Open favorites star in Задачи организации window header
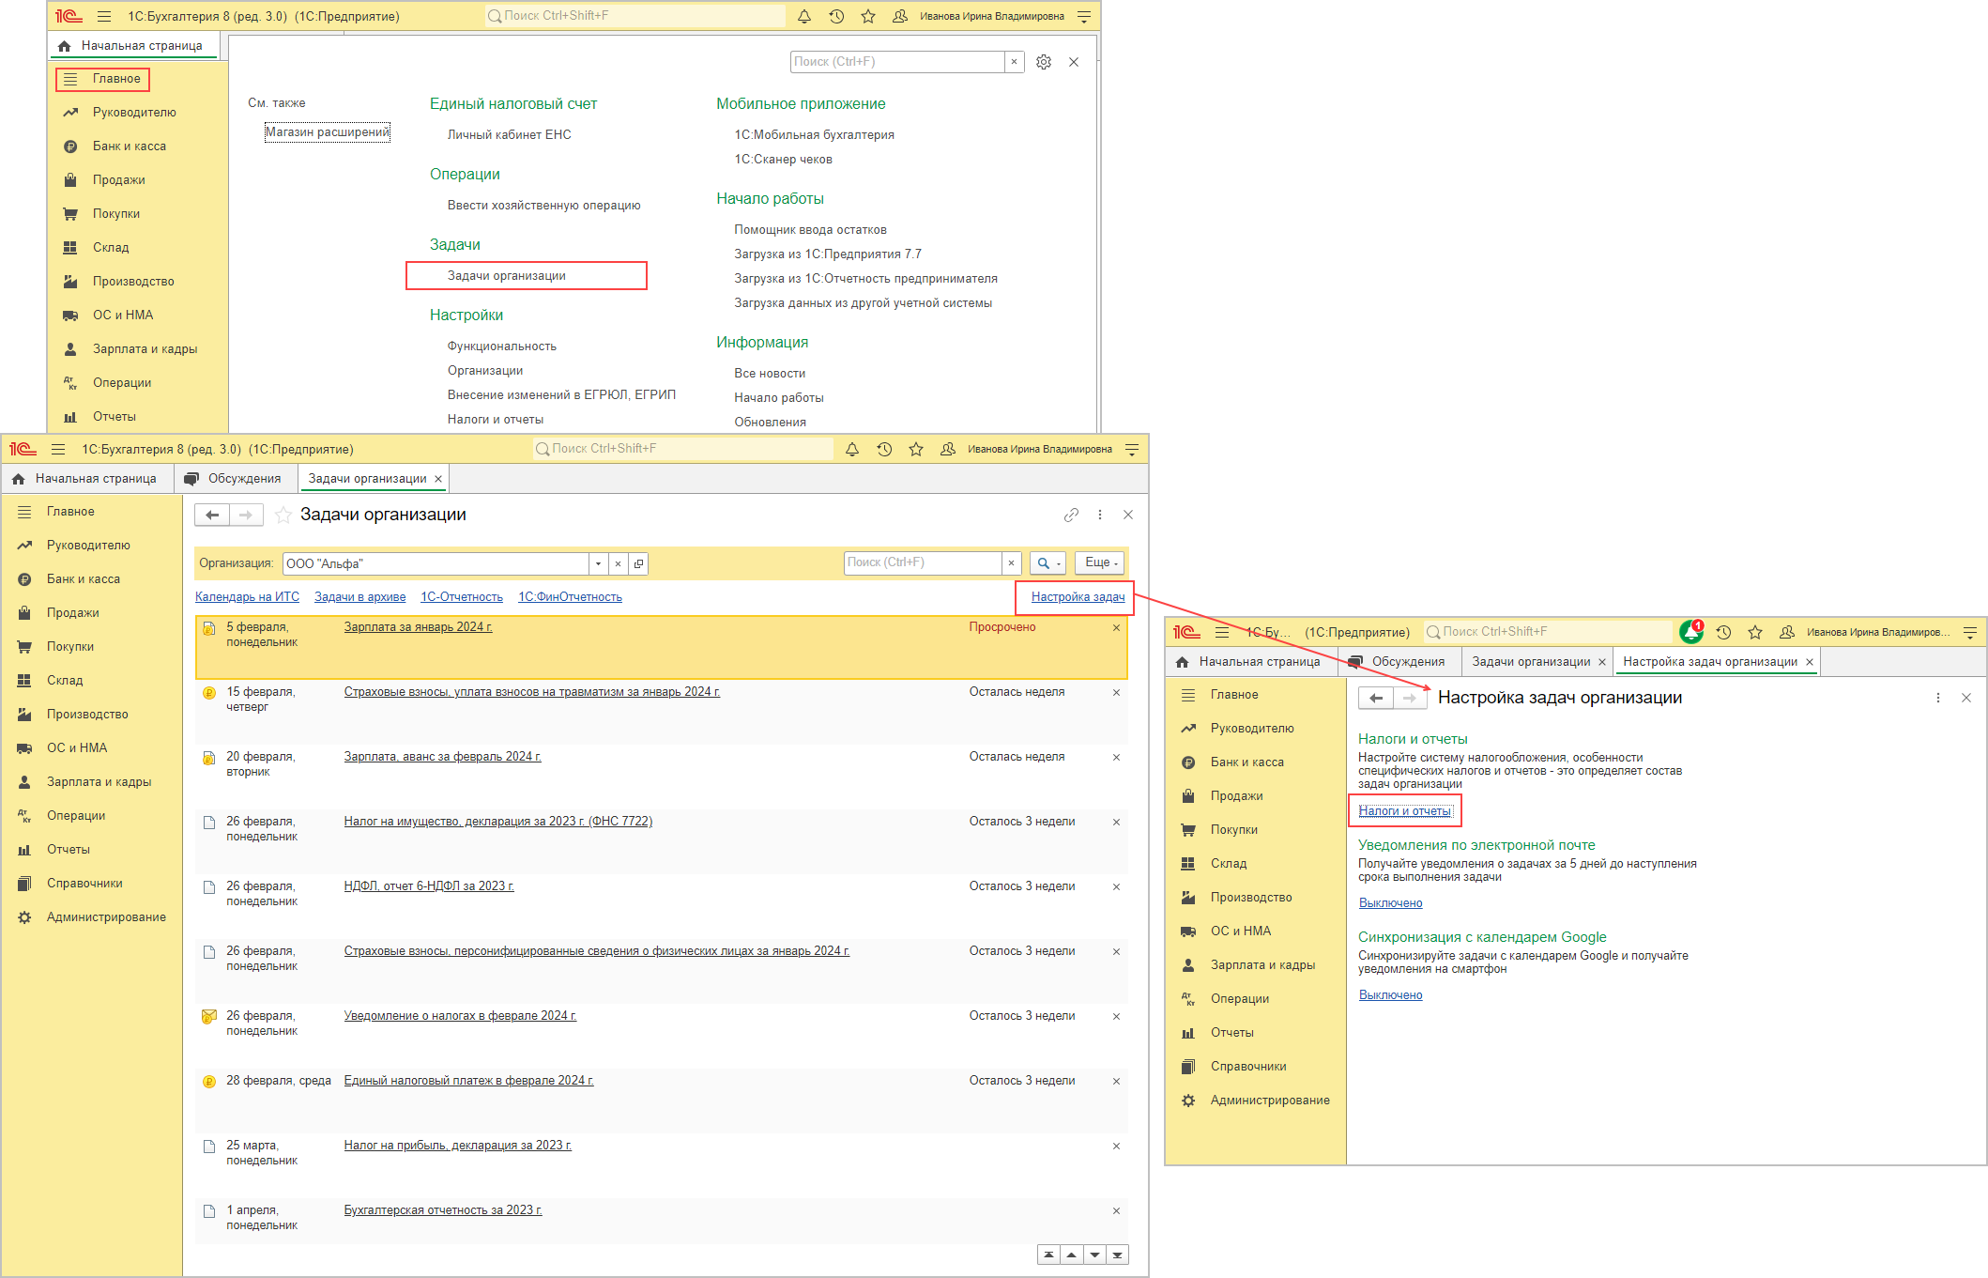Screen dimensions: 1988x1278 coord(916,449)
